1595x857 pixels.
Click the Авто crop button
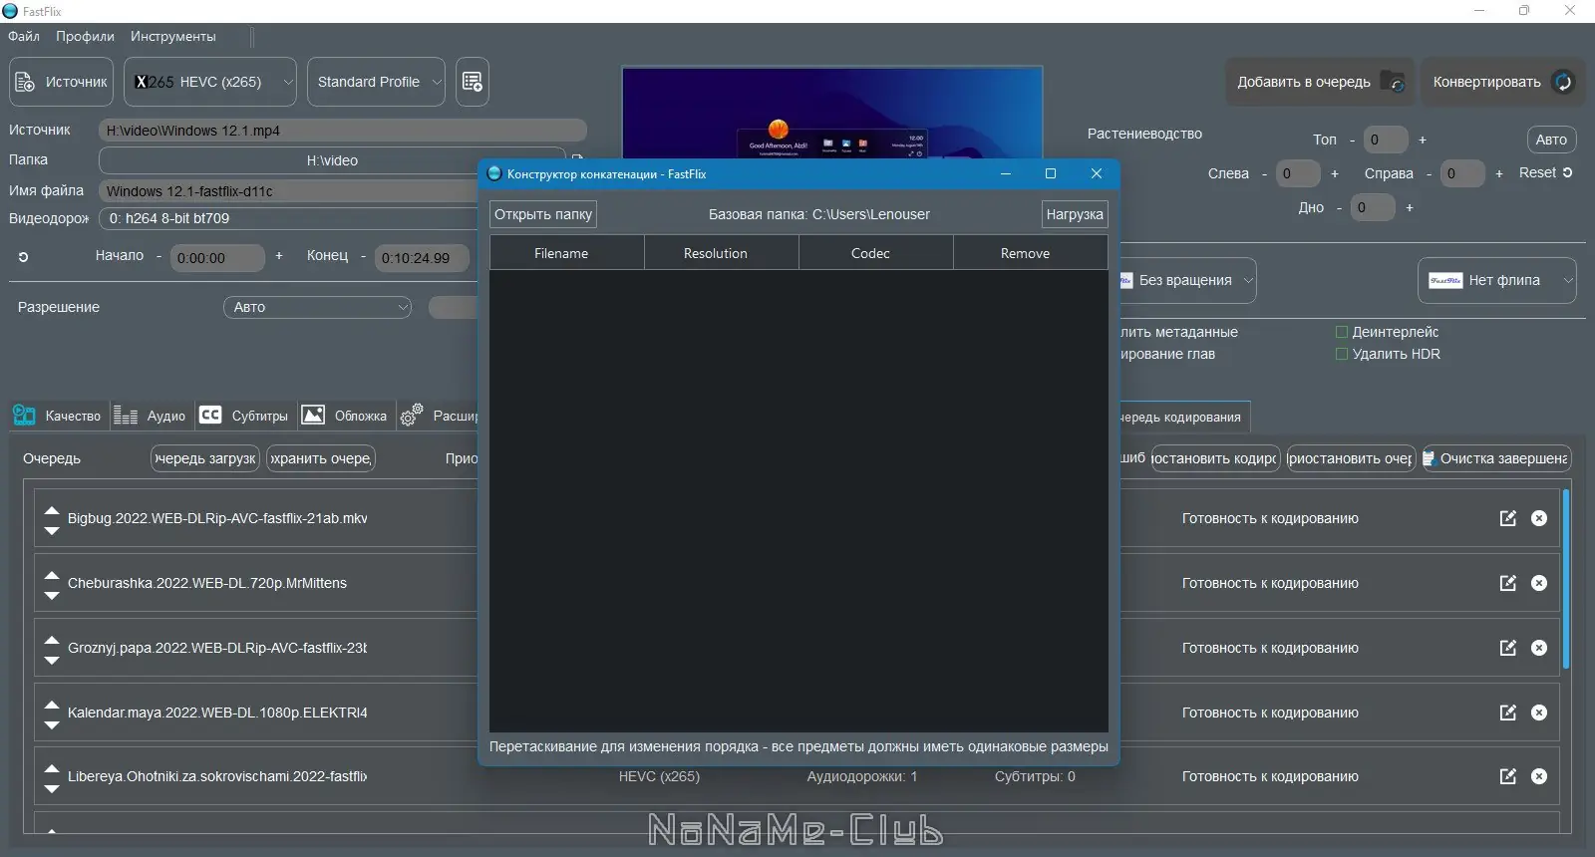click(x=1551, y=140)
